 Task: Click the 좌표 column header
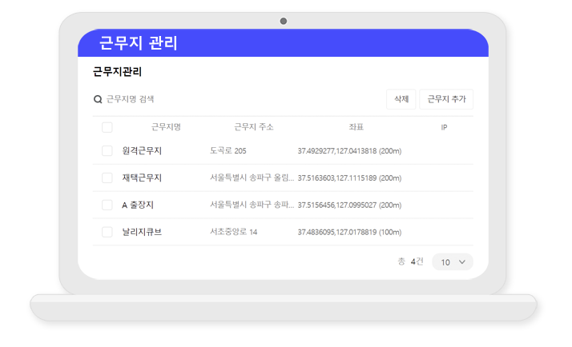(356, 127)
